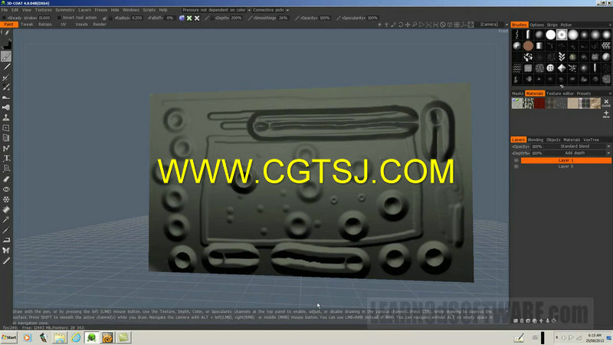The image size is (613, 345).
Task: Select the Text tool (T icon)
Action: pos(6,158)
